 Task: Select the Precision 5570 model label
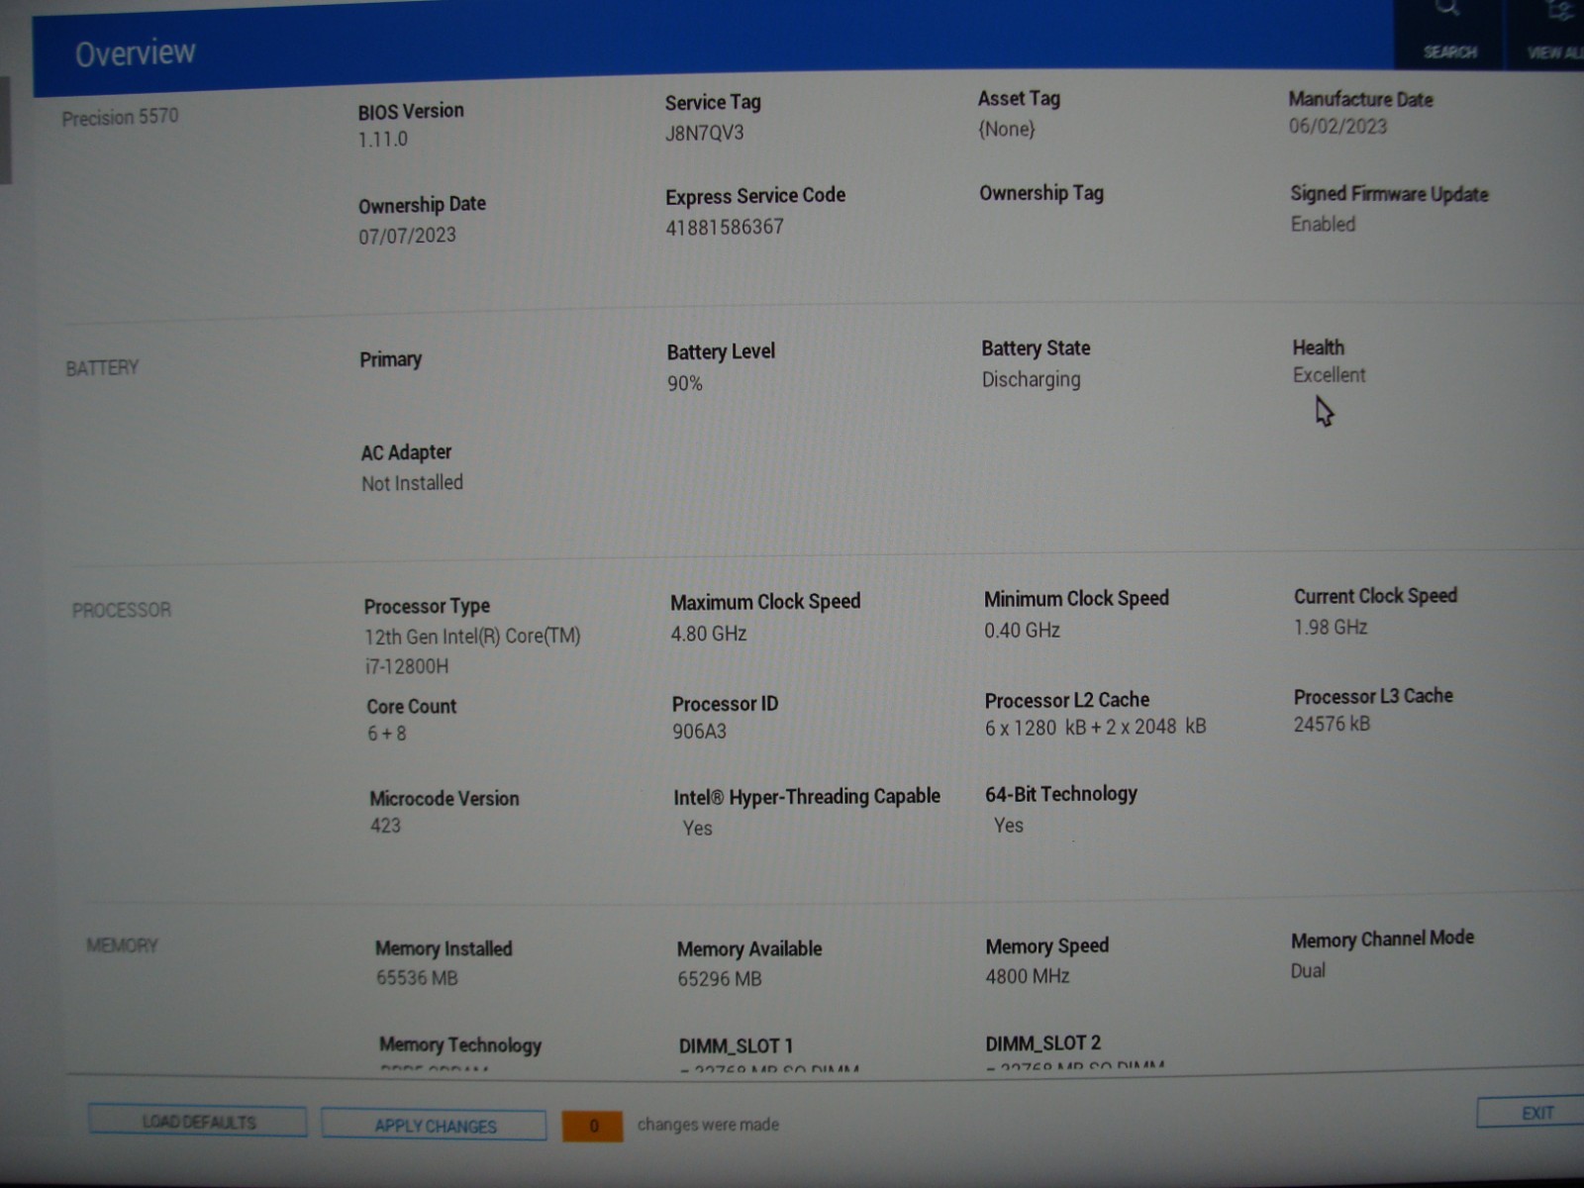coord(121,117)
